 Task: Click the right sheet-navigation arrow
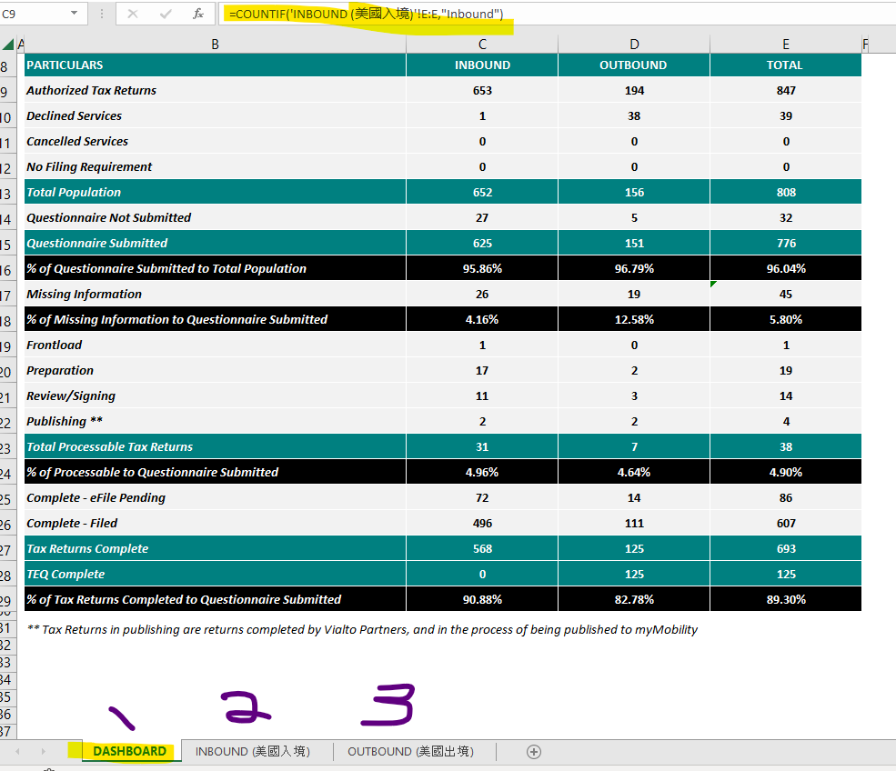pos(43,752)
